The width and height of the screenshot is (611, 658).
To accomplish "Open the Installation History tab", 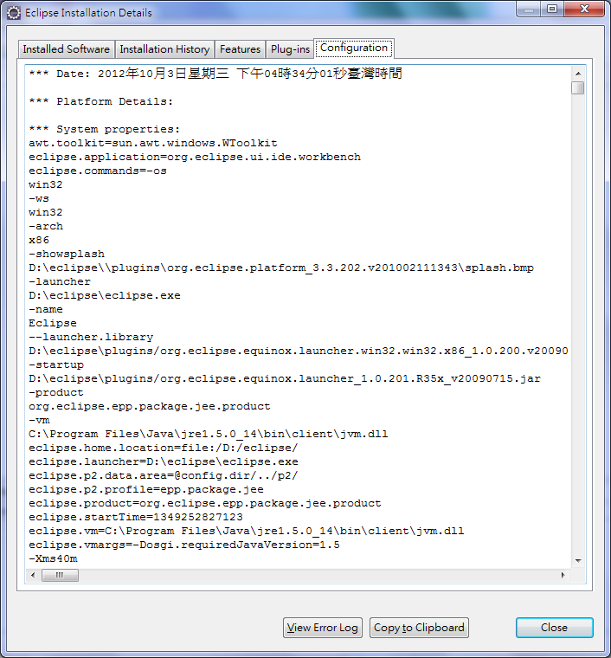I will 164,49.
